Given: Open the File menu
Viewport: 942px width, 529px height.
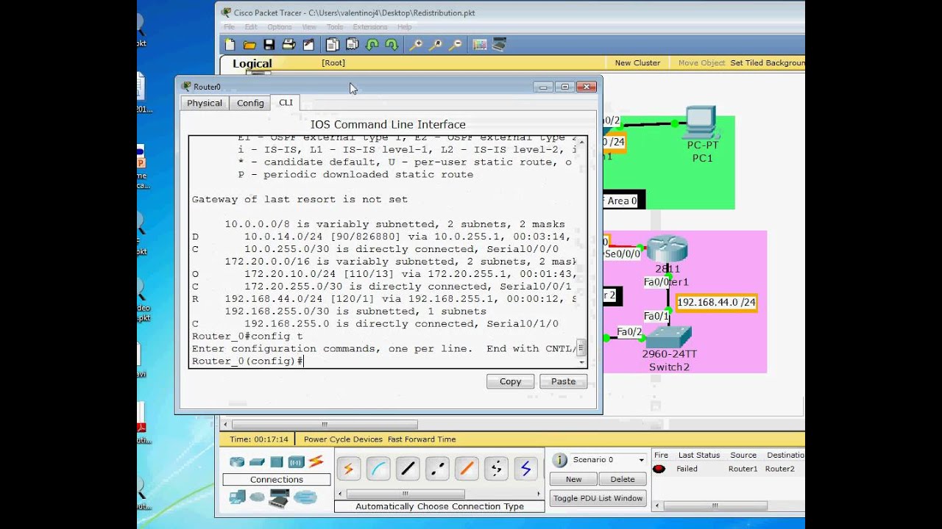Looking at the screenshot, I should [x=230, y=27].
